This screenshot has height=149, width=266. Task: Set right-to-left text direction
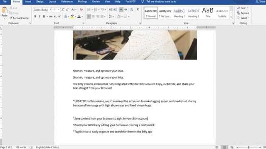126,10
